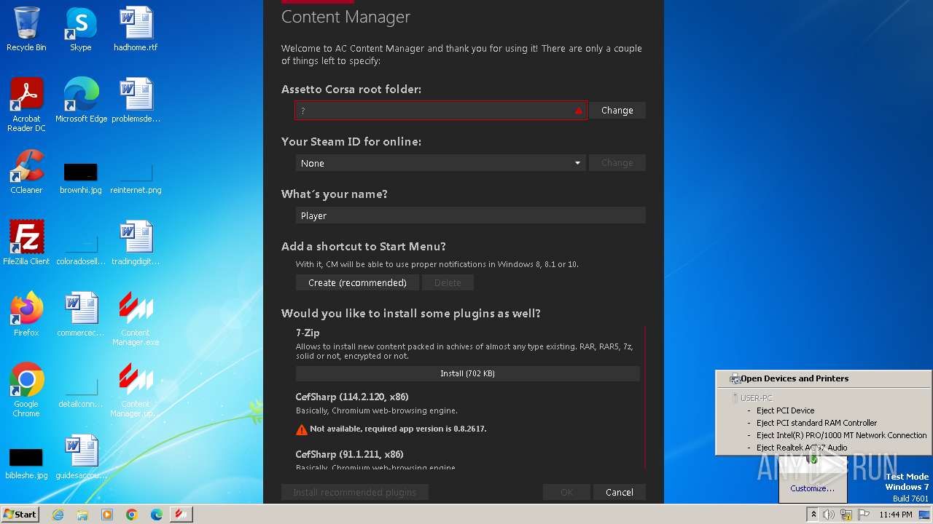Image resolution: width=933 pixels, height=524 pixels.
Task: Launch Skype from the desktop shortcut
Action: [x=81, y=29]
